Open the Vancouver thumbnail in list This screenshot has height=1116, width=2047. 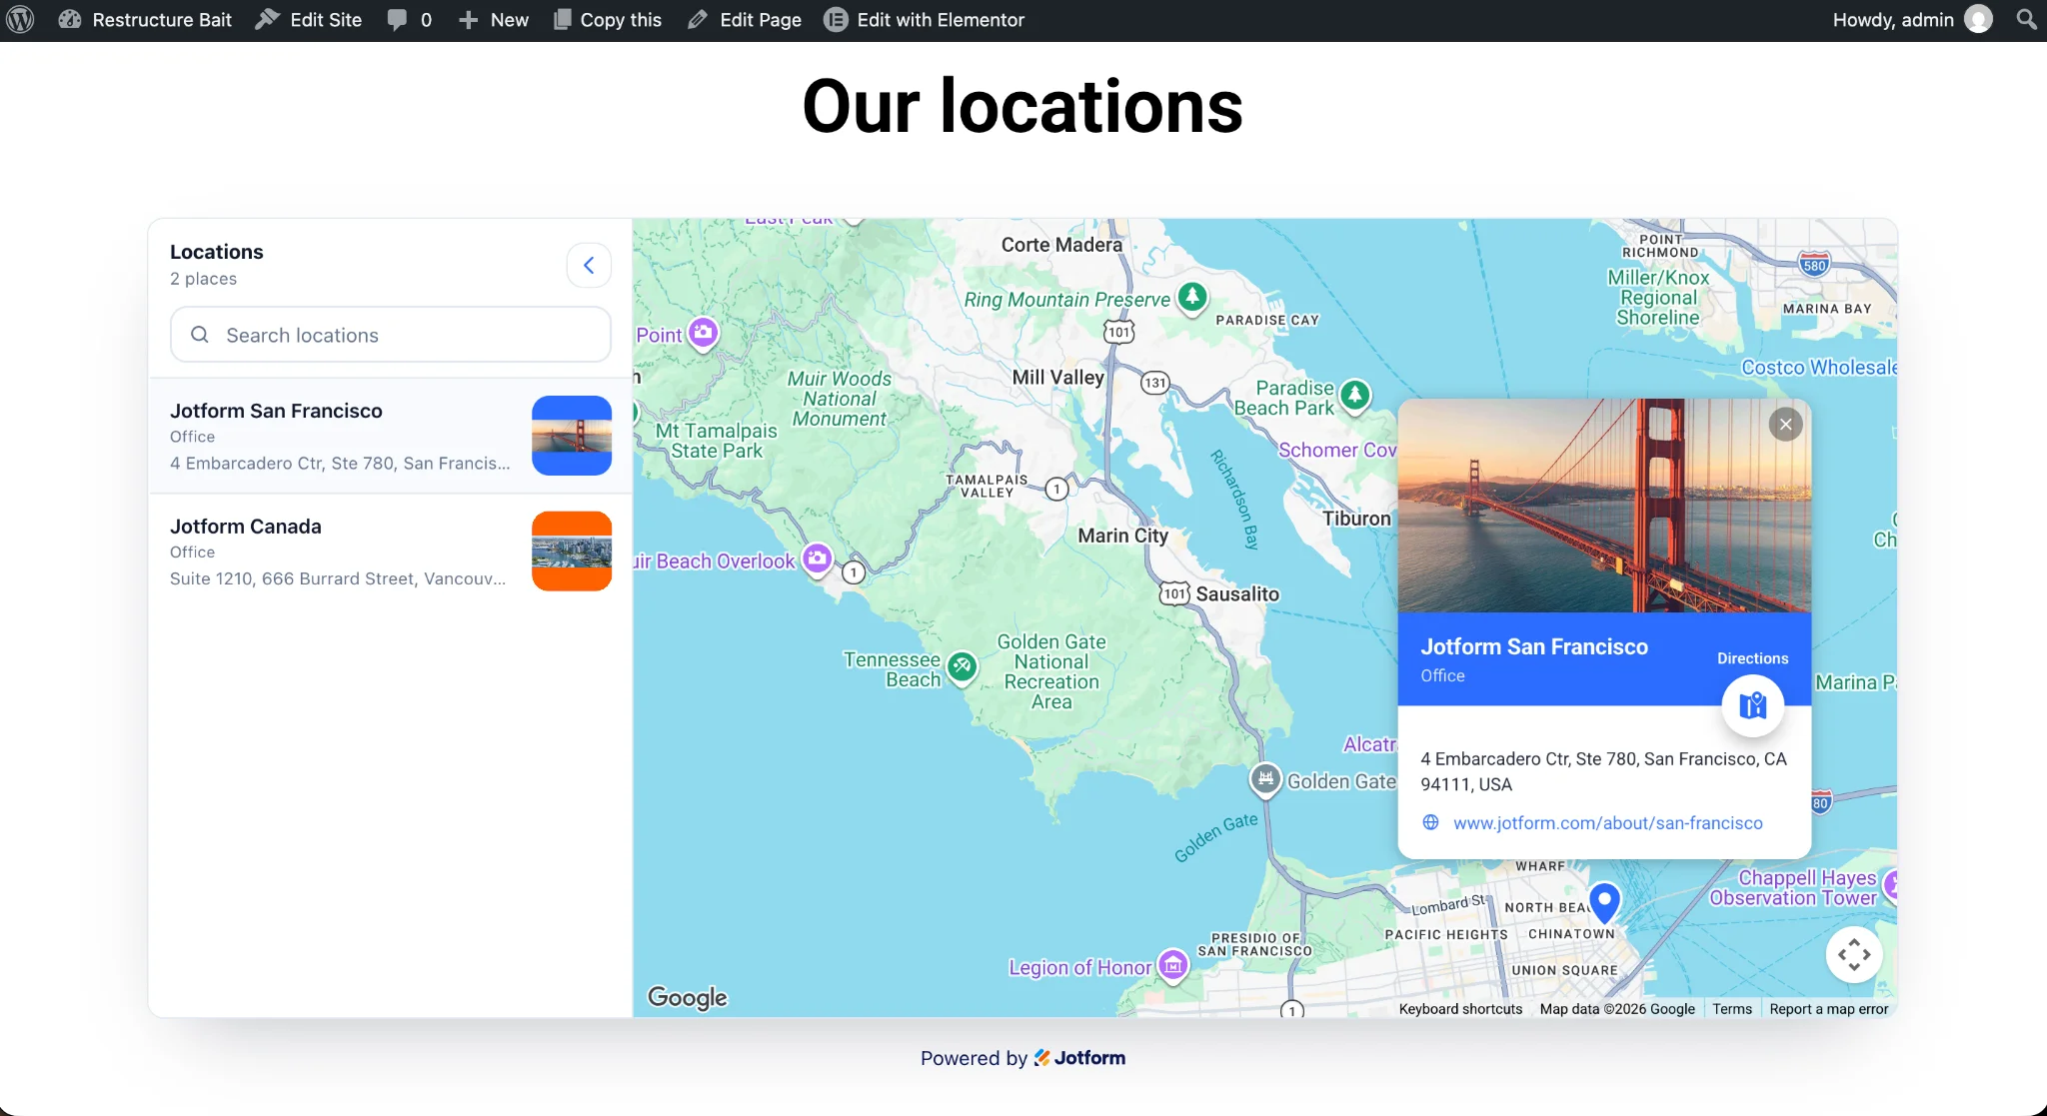tap(572, 552)
